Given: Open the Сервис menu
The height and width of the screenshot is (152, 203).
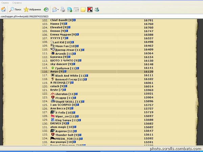Looking at the screenshot, I should pyautogui.click(x=5, y=2).
